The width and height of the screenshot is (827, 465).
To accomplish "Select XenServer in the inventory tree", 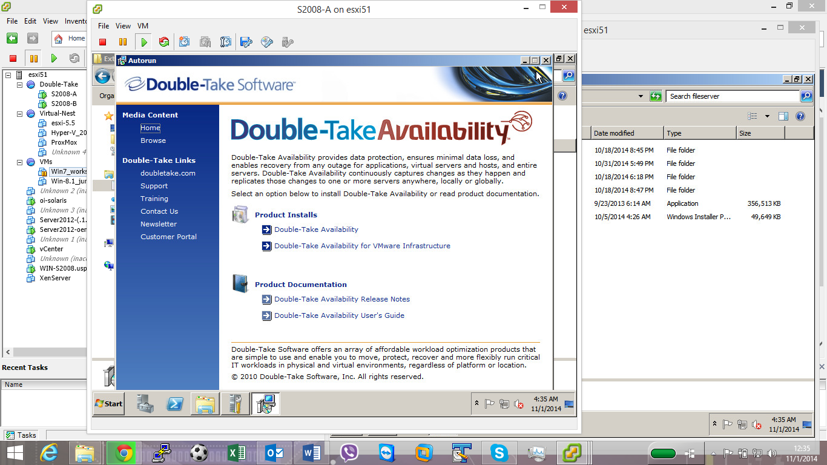I will pos(55,278).
